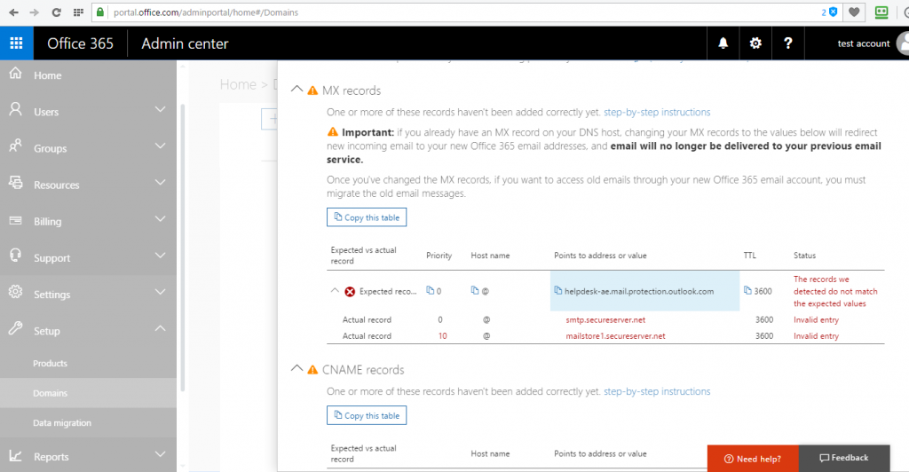Screen dimensions: 909x472
Task: Copy helpdesk-ae.mail.protection.outlook.com value
Action: [x=557, y=291]
